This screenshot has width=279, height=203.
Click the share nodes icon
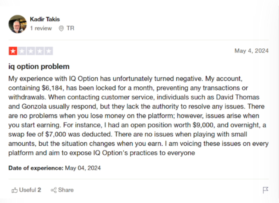point(54,190)
